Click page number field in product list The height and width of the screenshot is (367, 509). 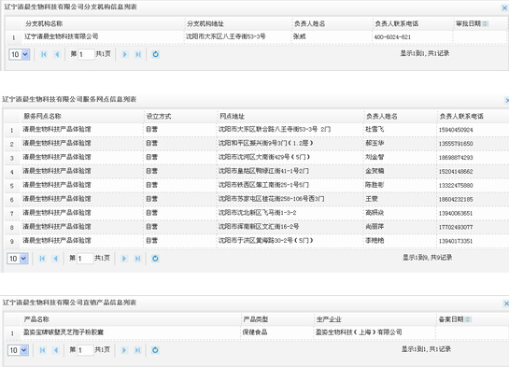85,350
